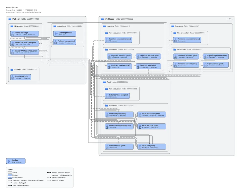Image resolution: width=241 pixels, height=194 pixels.
Task: Click the Logistics folder icon
Action: coord(104,26)
